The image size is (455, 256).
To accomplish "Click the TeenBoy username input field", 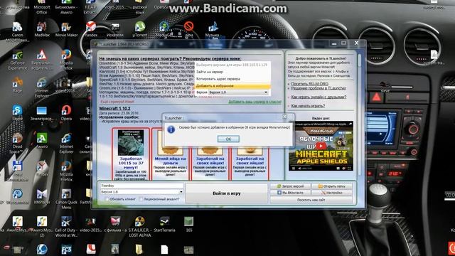I will click(x=141, y=186).
